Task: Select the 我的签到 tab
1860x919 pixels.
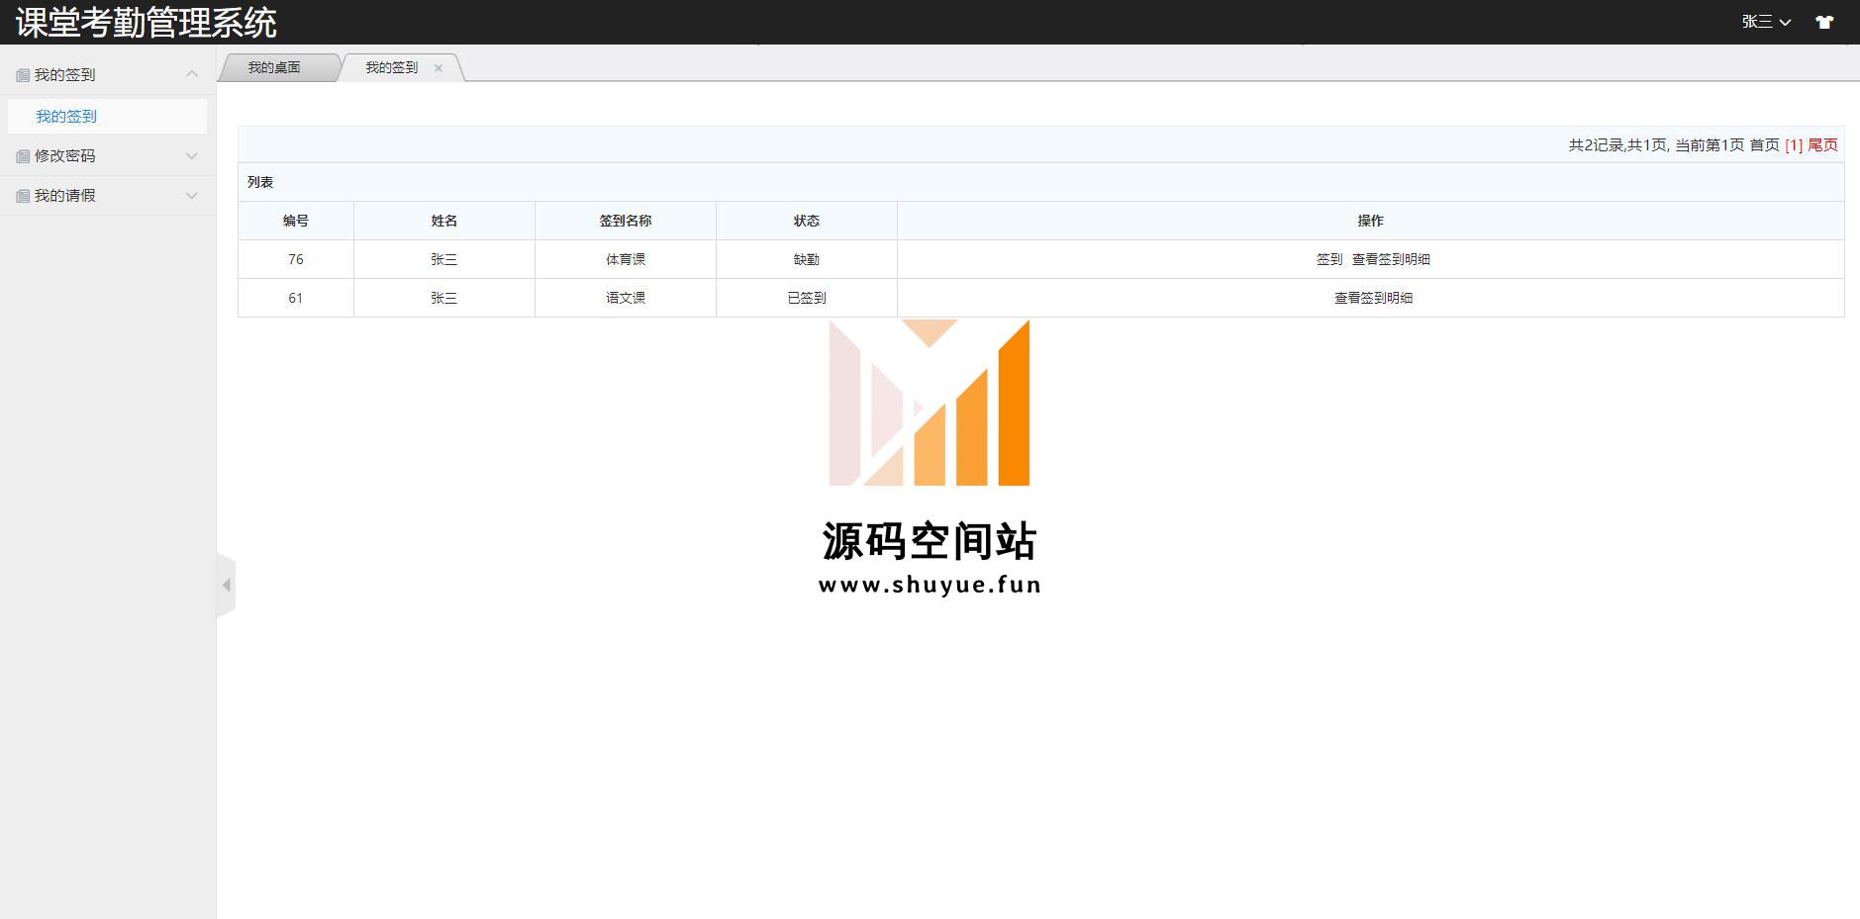Action: pos(392,67)
